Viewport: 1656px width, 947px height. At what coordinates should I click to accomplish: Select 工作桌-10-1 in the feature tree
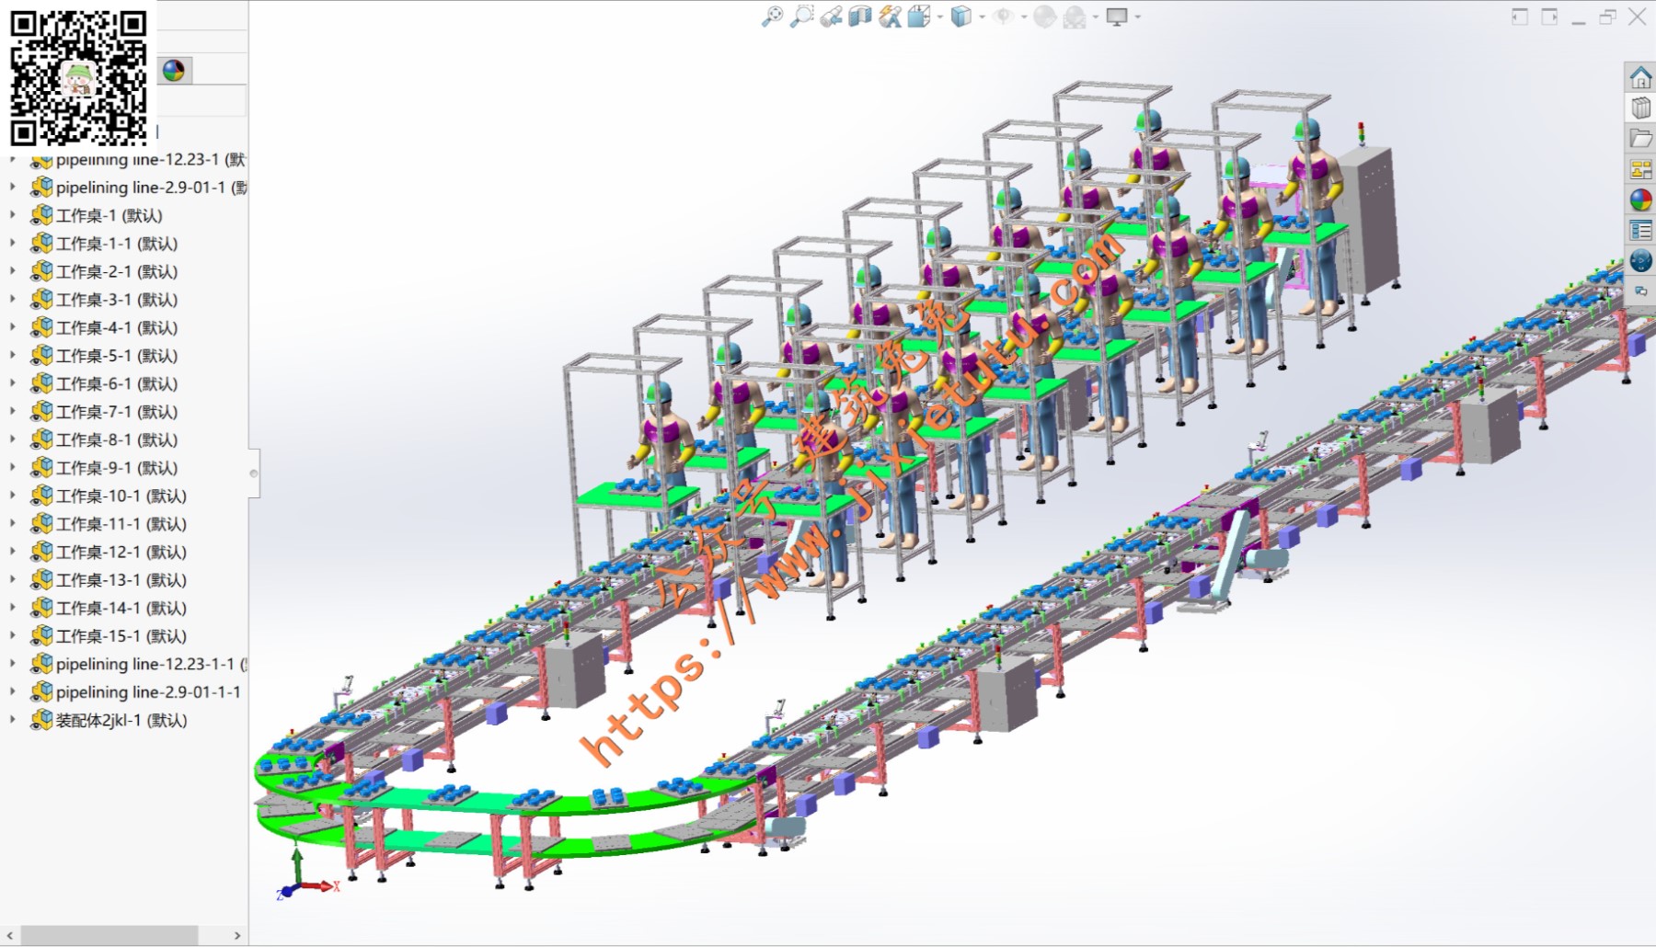121,496
